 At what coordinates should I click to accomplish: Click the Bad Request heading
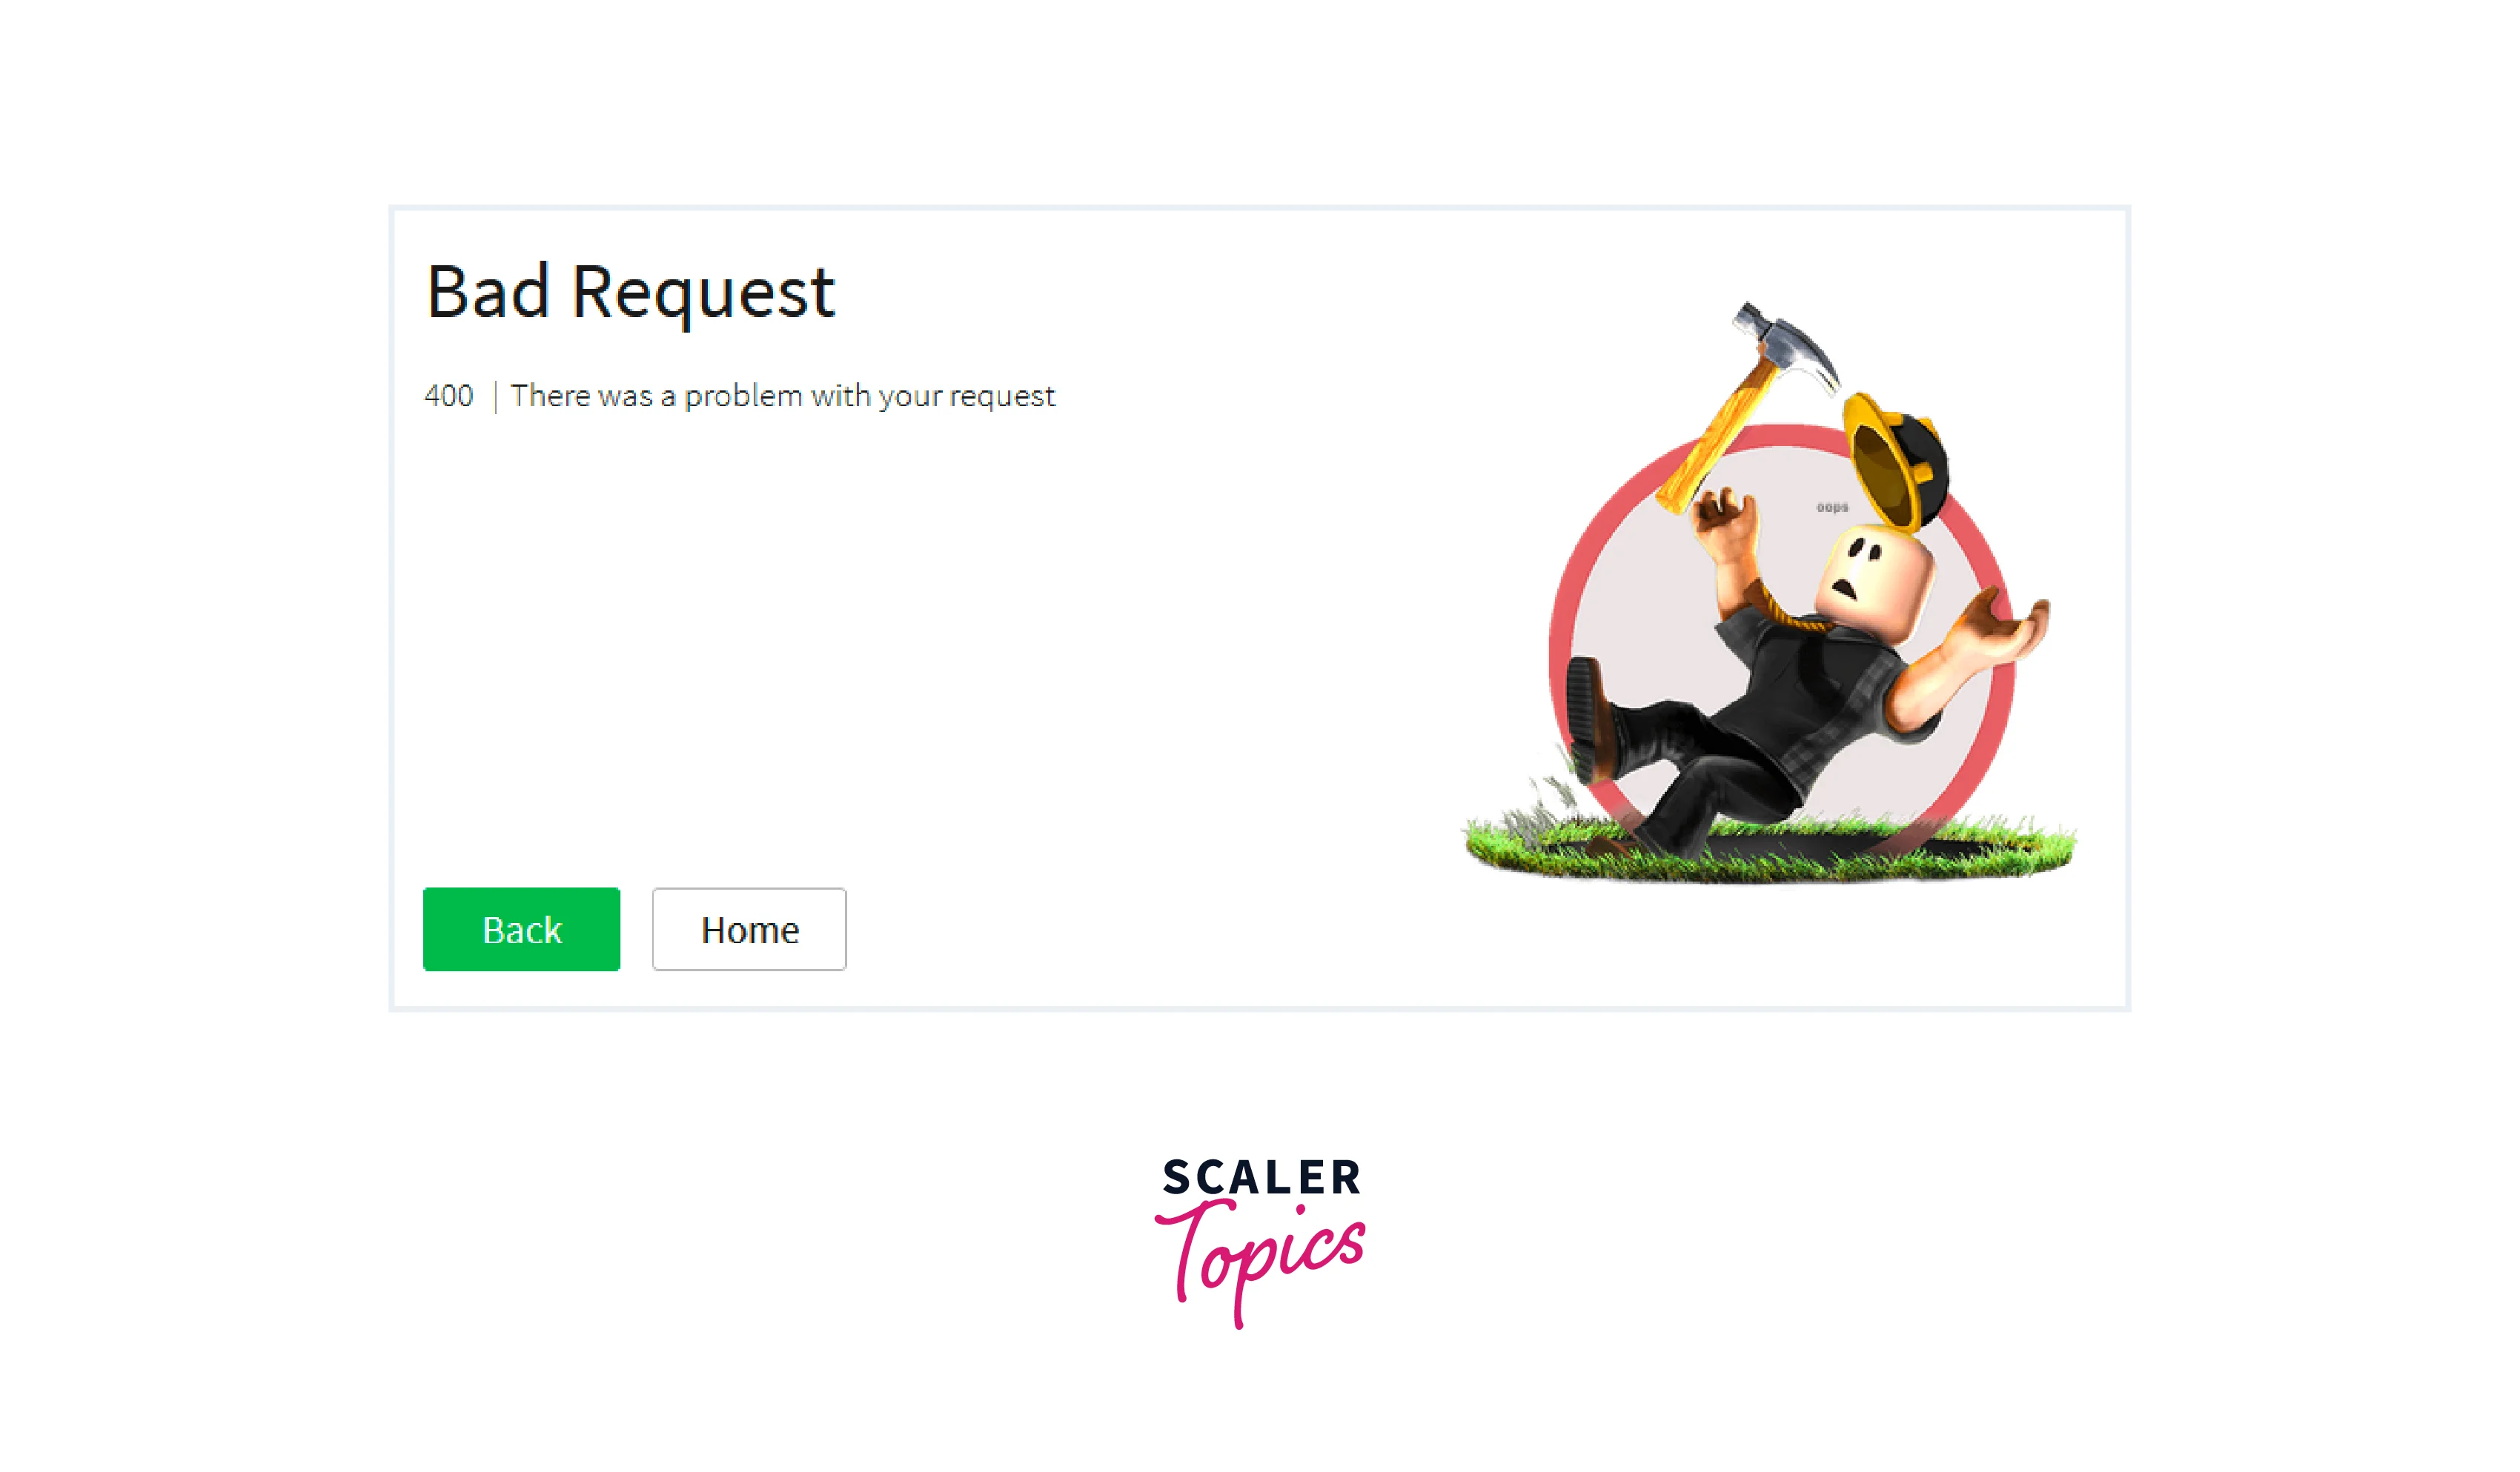pos(630,292)
